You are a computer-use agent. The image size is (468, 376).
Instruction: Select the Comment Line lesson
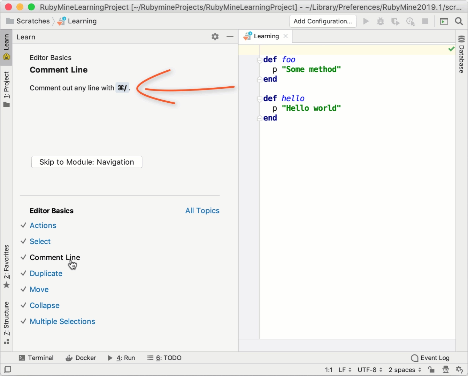[x=55, y=258]
